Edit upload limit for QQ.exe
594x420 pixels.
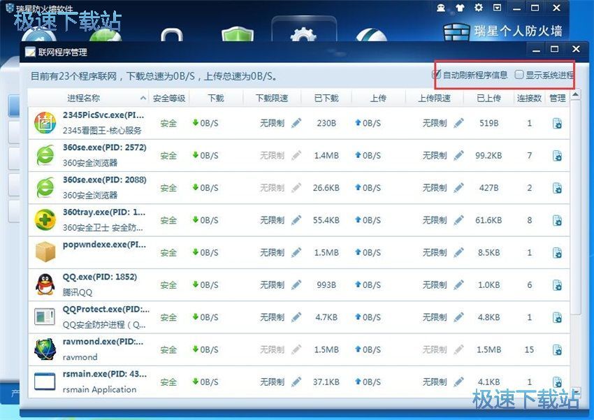click(458, 285)
